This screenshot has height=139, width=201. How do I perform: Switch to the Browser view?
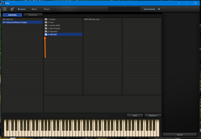click(x=22, y=9)
